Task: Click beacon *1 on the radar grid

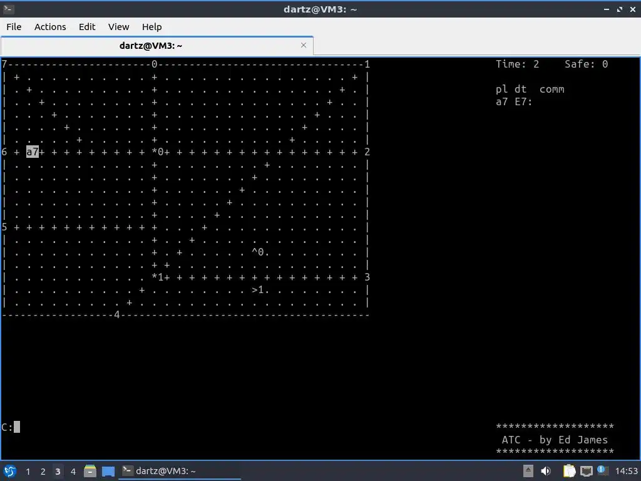Action: (158, 277)
